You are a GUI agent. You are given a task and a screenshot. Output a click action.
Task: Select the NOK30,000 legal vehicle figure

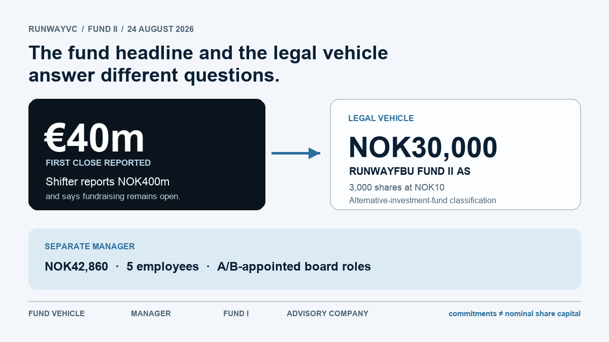click(x=423, y=147)
